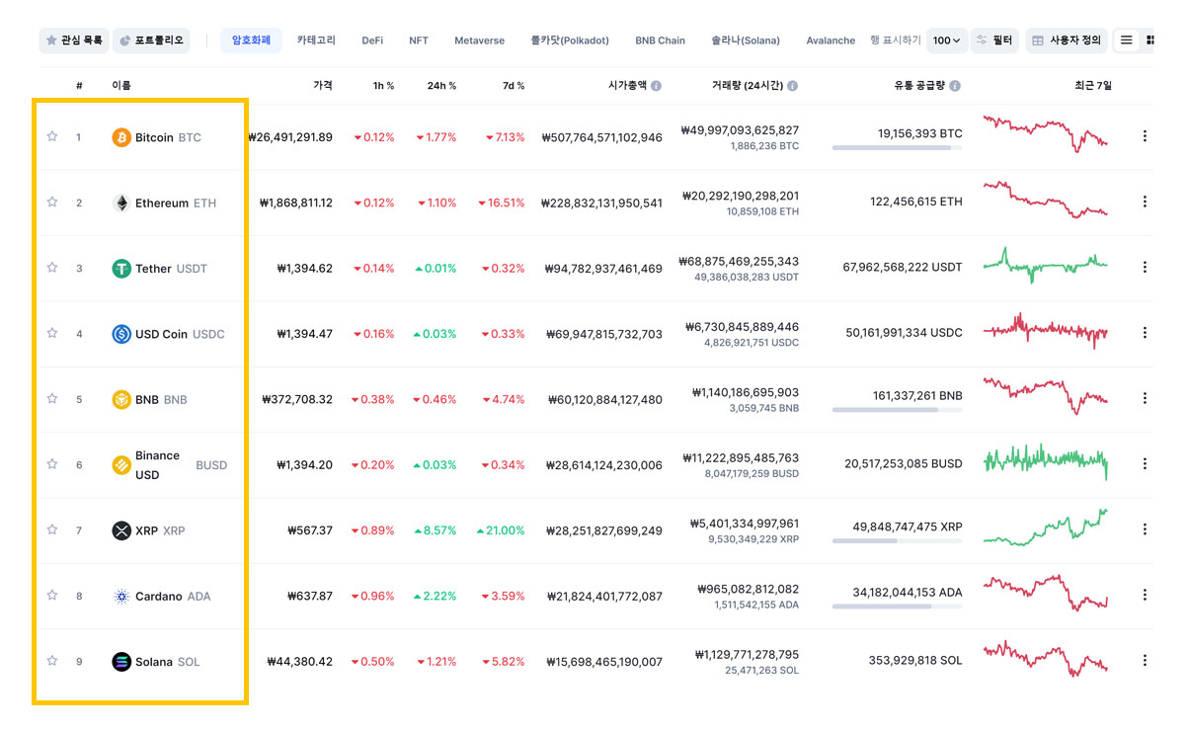Open Tether's 7-day price chart
The height and width of the screenshot is (730, 1188).
point(1046,265)
